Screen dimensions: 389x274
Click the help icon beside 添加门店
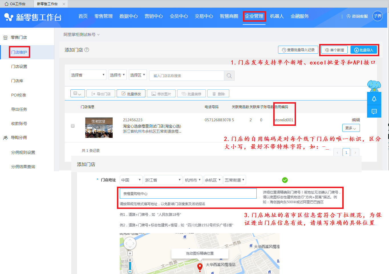[87, 50]
